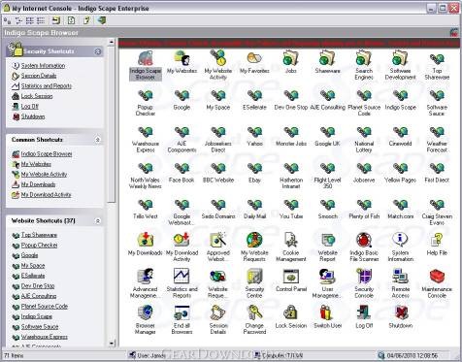Click the User: James status bar entry
Screen dimensions: 462x362
click(x=148, y=355)
